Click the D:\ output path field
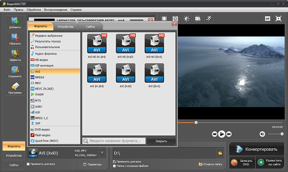Image resolution: width=288 pixels, height=172 pixels. [x=165, y=153]
